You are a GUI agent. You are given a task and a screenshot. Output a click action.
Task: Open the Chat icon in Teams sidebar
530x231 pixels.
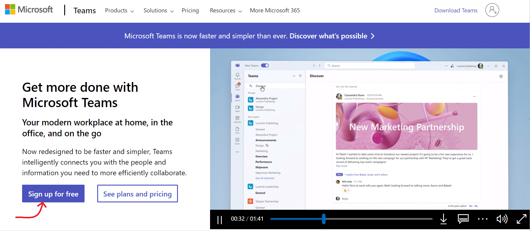237,86
